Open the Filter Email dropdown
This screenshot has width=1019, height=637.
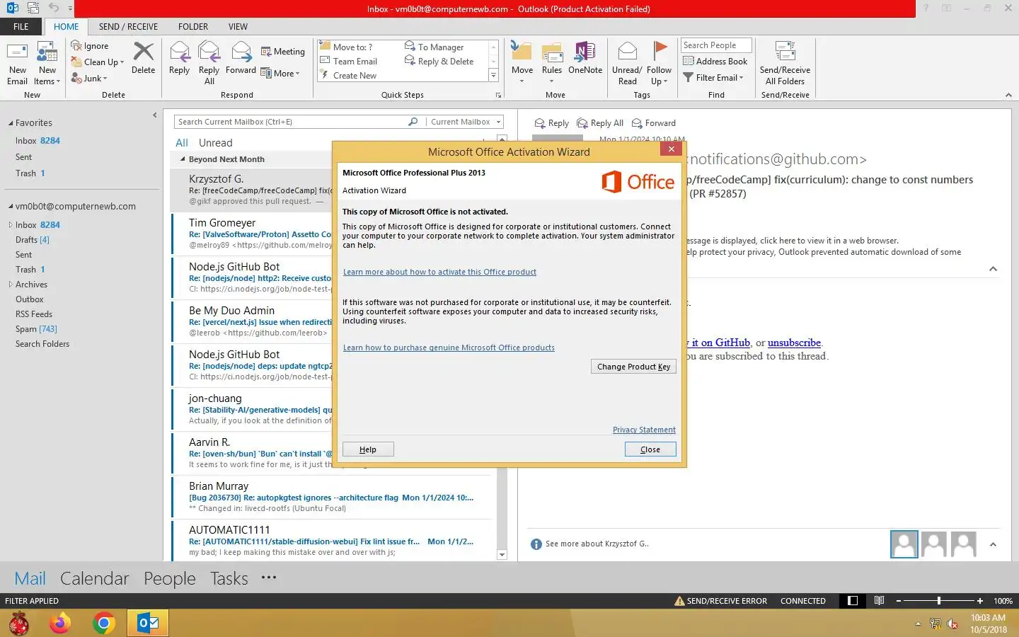pyautogui.click(x=713, y=78)
